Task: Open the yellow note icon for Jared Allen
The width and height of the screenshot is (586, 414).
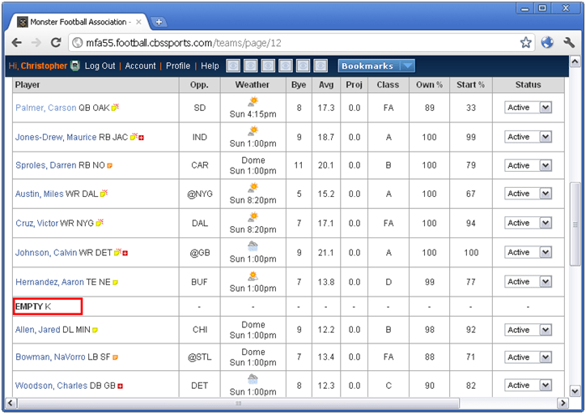Action: pyautogui.click(x=95, y=330)
